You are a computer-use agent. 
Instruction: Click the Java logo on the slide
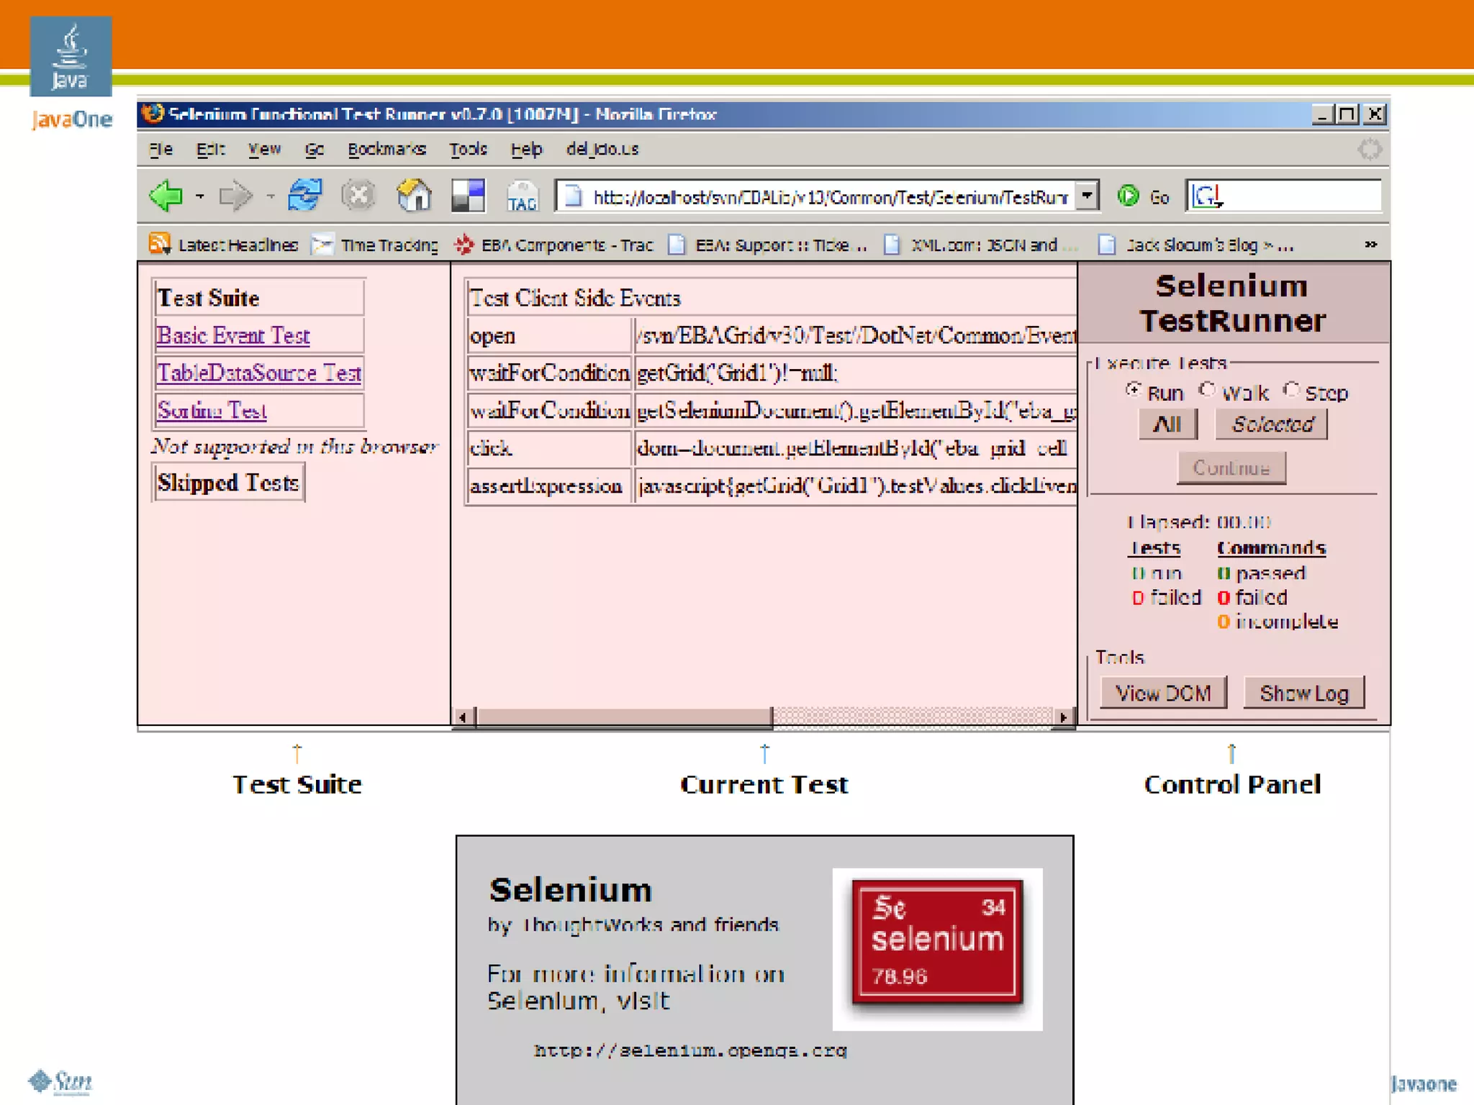pyautogui.click(x=71, y=56)
